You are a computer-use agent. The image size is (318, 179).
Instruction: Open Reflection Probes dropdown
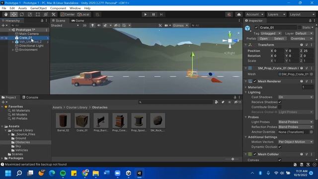coord(296,127)
